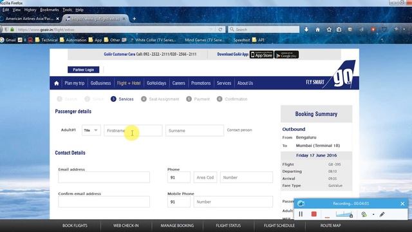Open the App bookmarks folder
The width and height of the screenshot is (412, 232).
(95, 40)
